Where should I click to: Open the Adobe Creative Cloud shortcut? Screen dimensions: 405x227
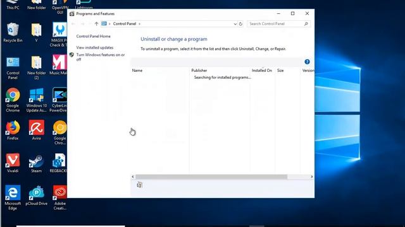pyautogui.click(x=60, y=197)
